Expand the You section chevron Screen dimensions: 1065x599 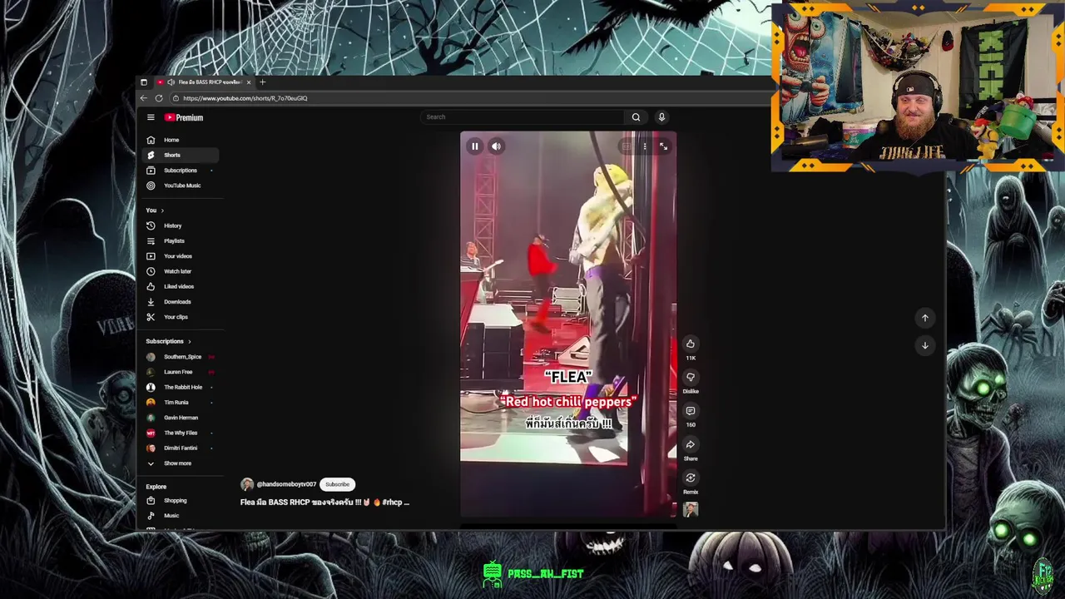pyautogui.click(x=162, y=210)
